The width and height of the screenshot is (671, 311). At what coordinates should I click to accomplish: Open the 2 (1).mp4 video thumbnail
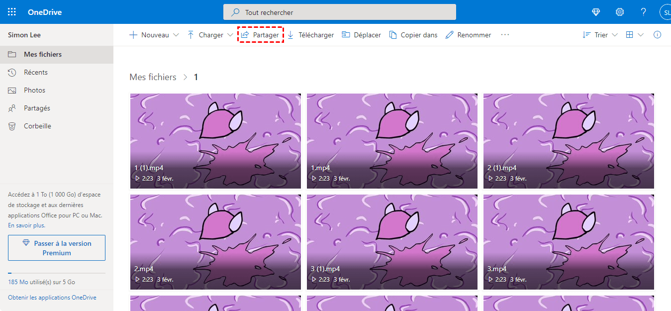click(569, 141)
